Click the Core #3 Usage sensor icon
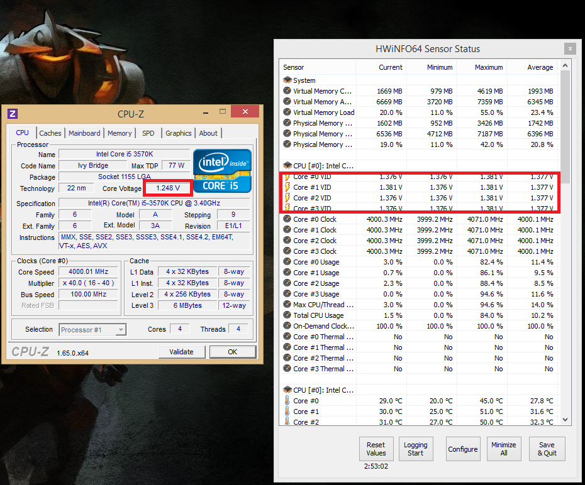Image resolution: width=585 pixels, height=485 pixels. 287,293
